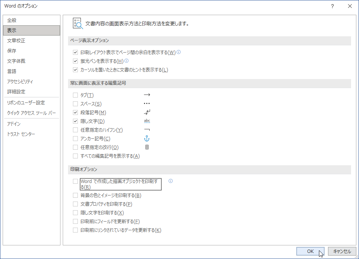The height and width of the screenshot is (259, 359).
Task: Click the optional hyphen symbol icon
Action: pyautogui.click(x=147, y=130)
